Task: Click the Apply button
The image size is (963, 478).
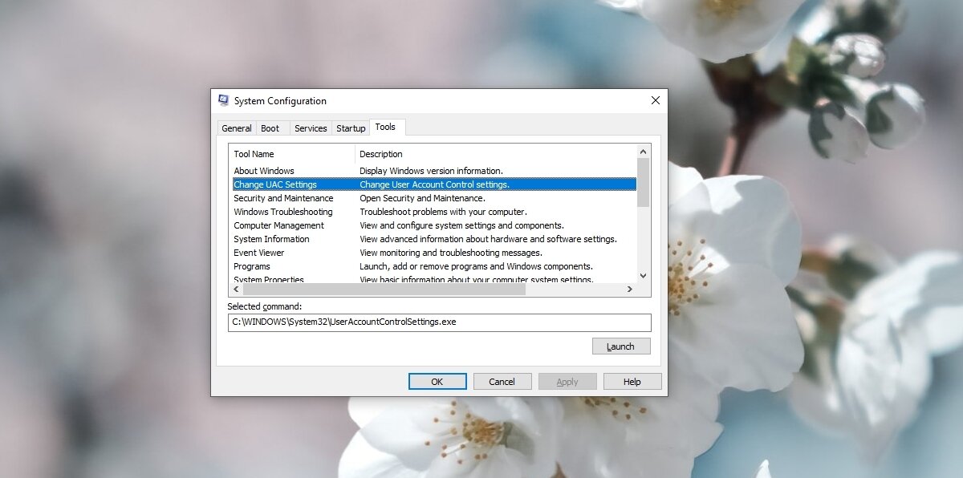Action: [x=567, y=382]
